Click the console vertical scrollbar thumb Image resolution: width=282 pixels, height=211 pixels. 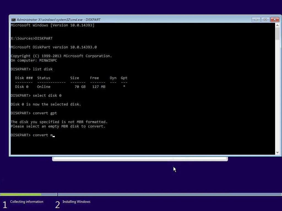277,34
